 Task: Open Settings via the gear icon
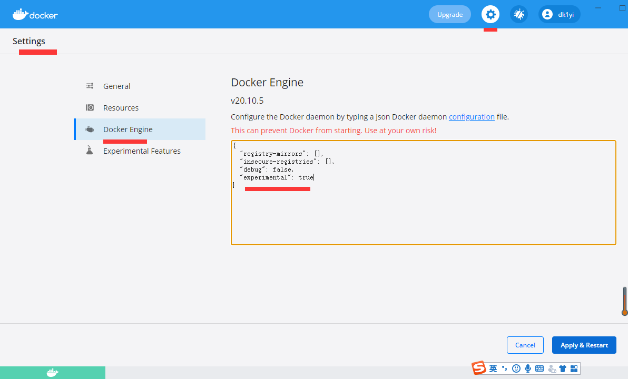click(490, 15)
